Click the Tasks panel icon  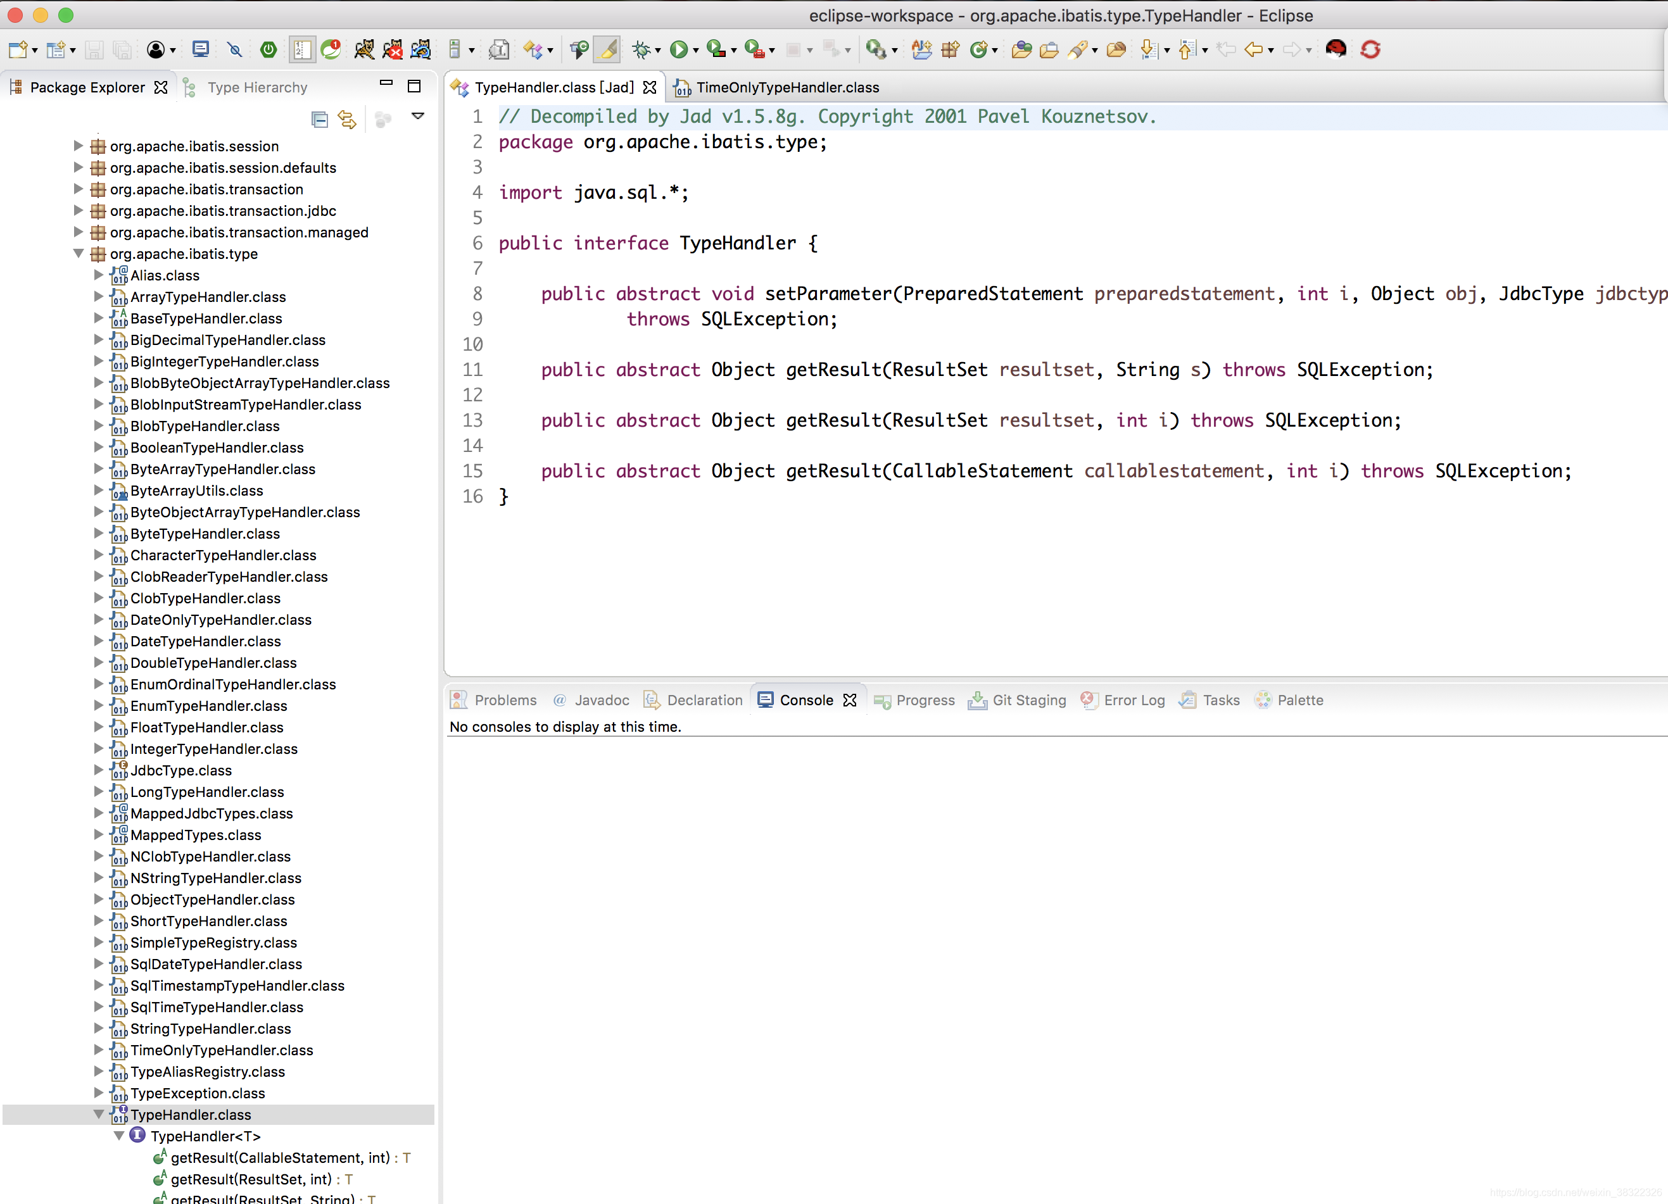coord(1185,699)
